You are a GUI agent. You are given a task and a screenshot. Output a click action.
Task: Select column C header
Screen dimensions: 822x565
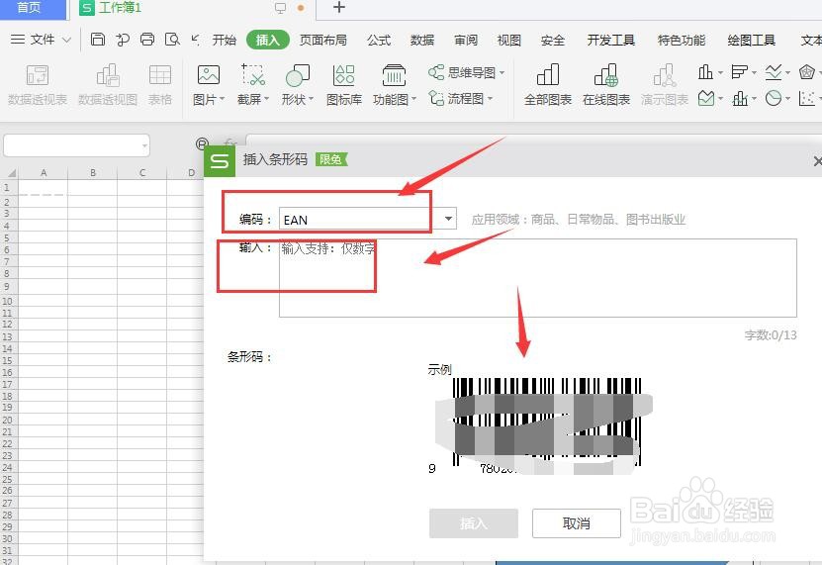[142, 172]
